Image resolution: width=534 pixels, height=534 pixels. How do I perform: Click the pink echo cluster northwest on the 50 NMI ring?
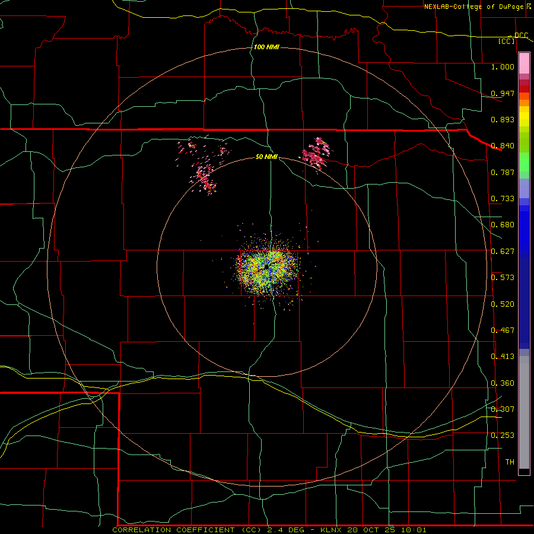click(x=205, y=179)
